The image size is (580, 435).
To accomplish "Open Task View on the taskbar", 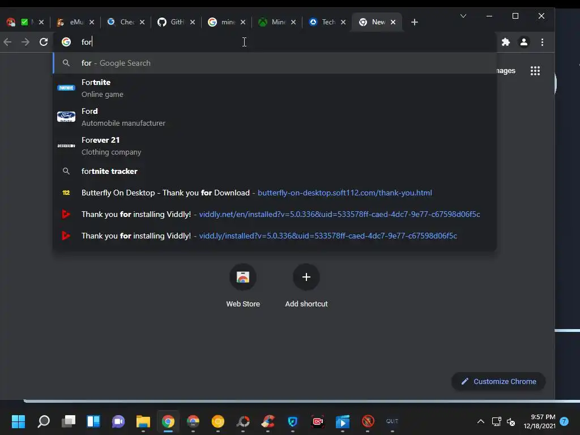I will coord(69,421).
